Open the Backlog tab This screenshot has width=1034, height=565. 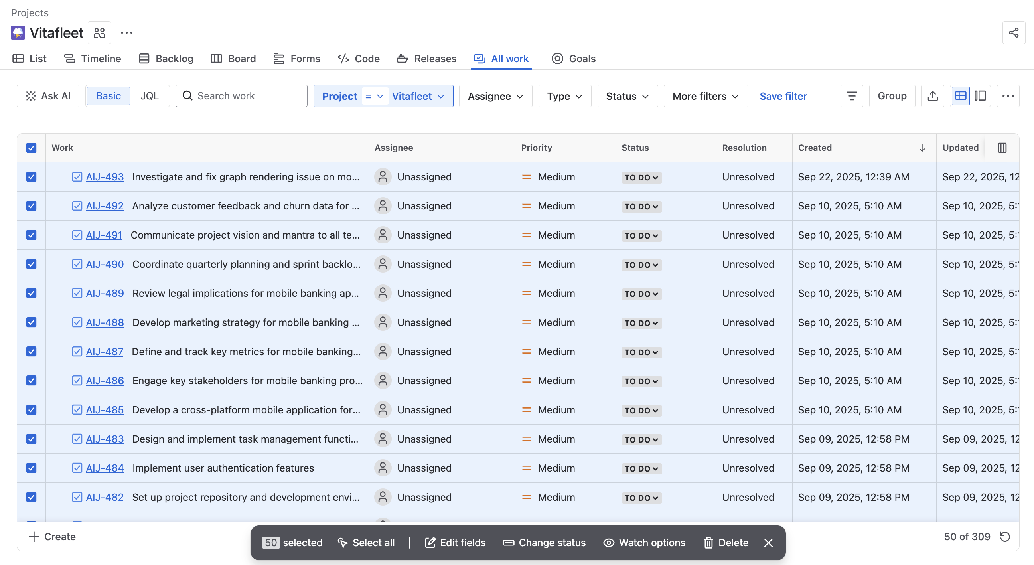[166, 59]
